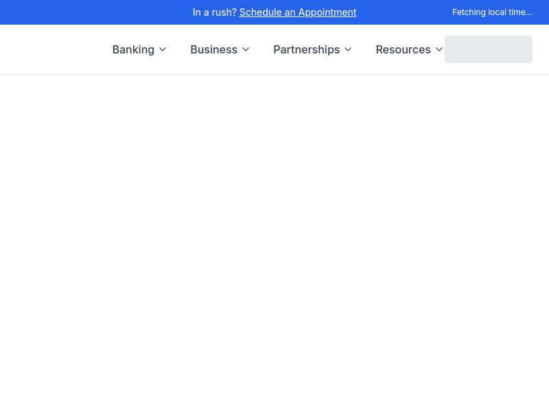Click the "In a rush?" banner text

[214, 12]
